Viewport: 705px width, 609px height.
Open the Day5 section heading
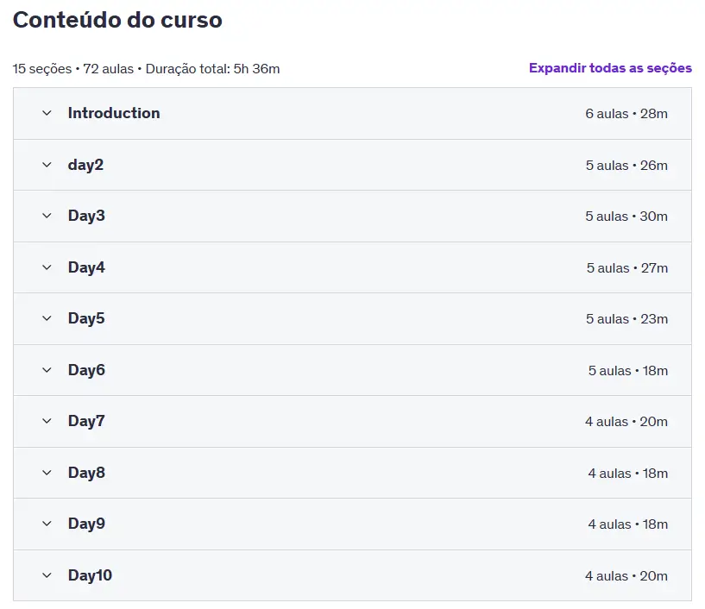(86, 318)
